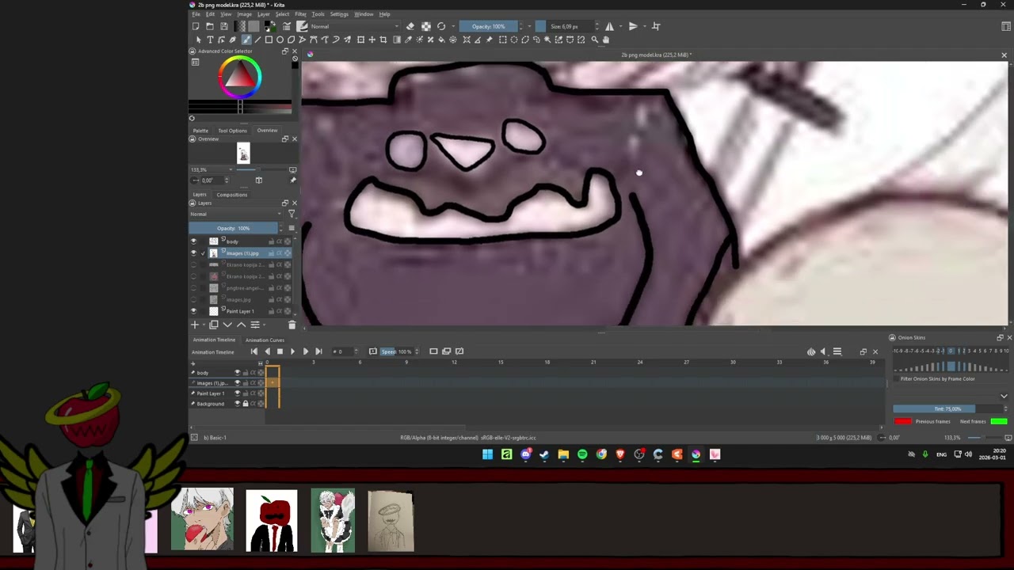Toggle eraser mode
Image resolution: width=1014 pixels, height=570 pixels.
pos(410,26)
